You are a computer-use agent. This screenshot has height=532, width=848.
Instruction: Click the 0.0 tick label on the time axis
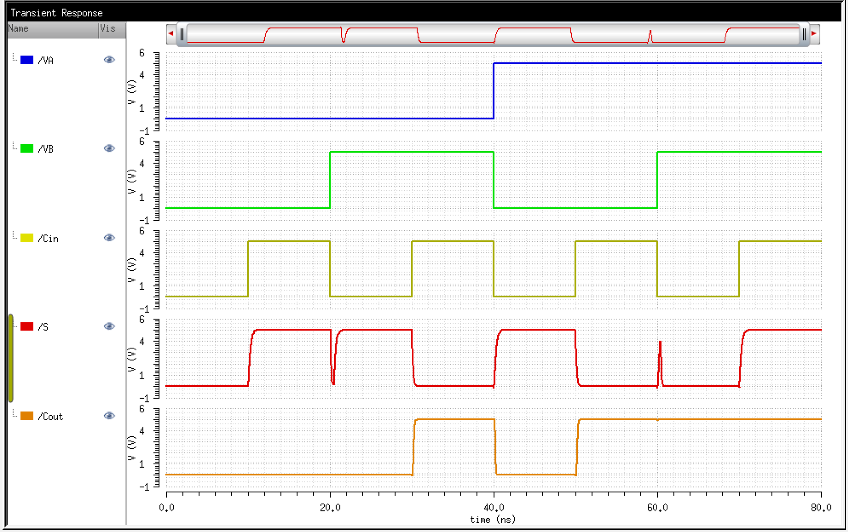(167, 508)
